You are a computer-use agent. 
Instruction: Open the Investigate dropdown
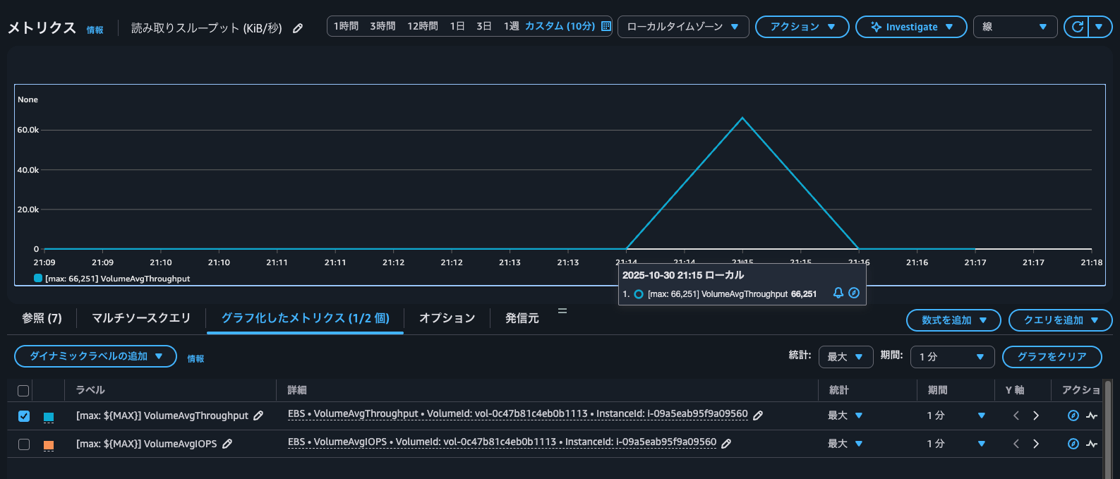pyautogui.click(x=911, y=27)
